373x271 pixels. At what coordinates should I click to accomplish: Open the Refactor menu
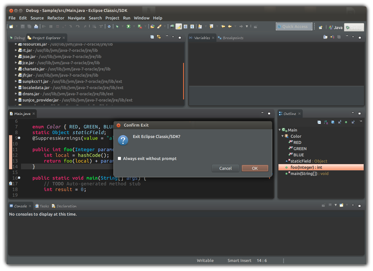(x=56, y=18)
